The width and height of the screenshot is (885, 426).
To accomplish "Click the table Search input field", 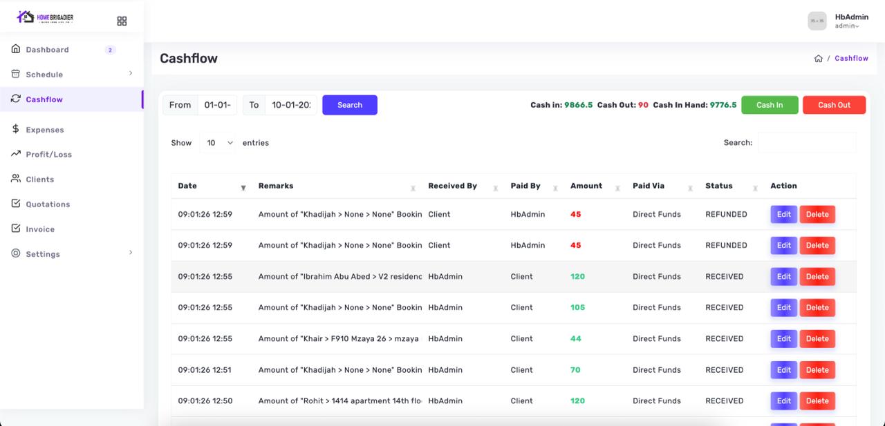I will [806, 143].
